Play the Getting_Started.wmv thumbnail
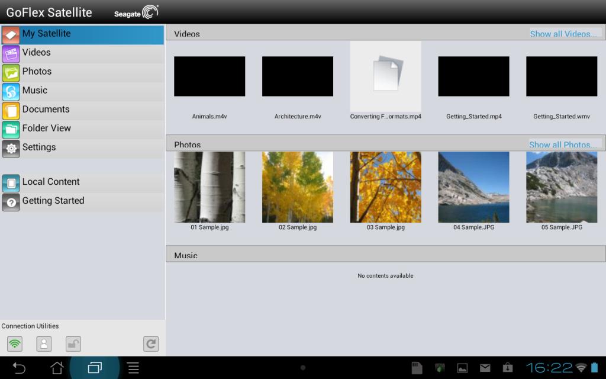The width and height of the screenshot is (606, 379). [562, 76]
